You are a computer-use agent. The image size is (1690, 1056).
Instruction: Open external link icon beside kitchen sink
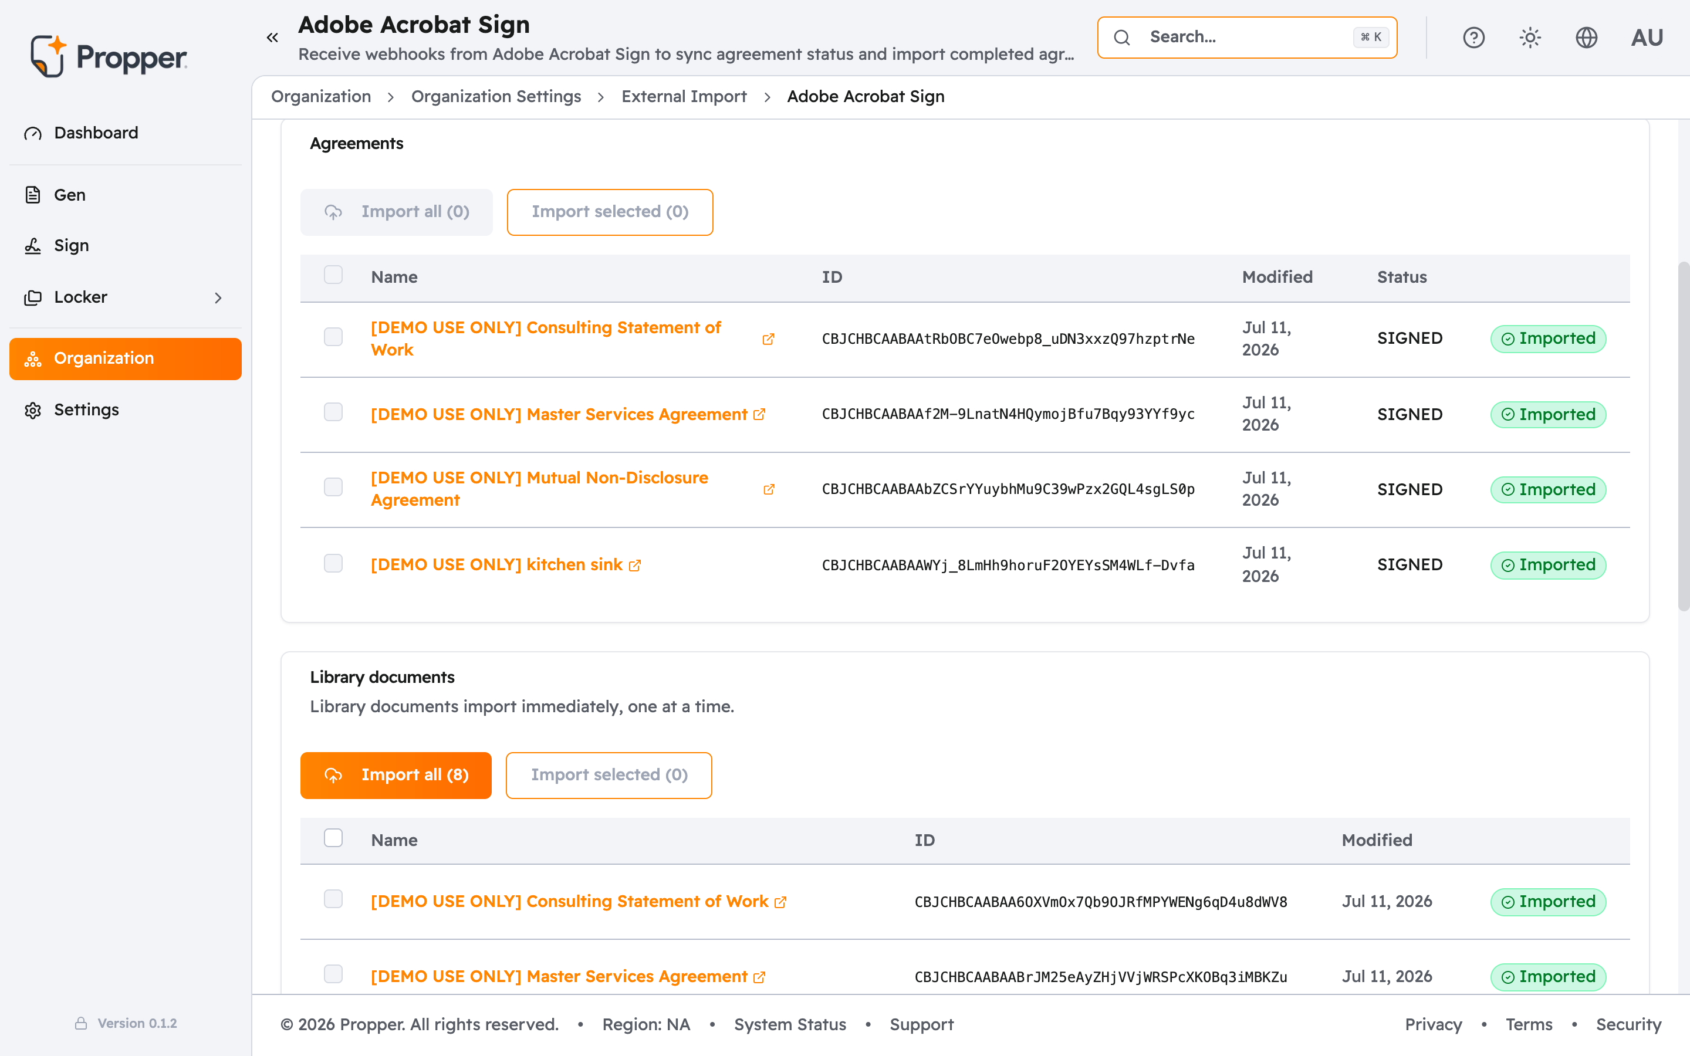click(635, 566)
